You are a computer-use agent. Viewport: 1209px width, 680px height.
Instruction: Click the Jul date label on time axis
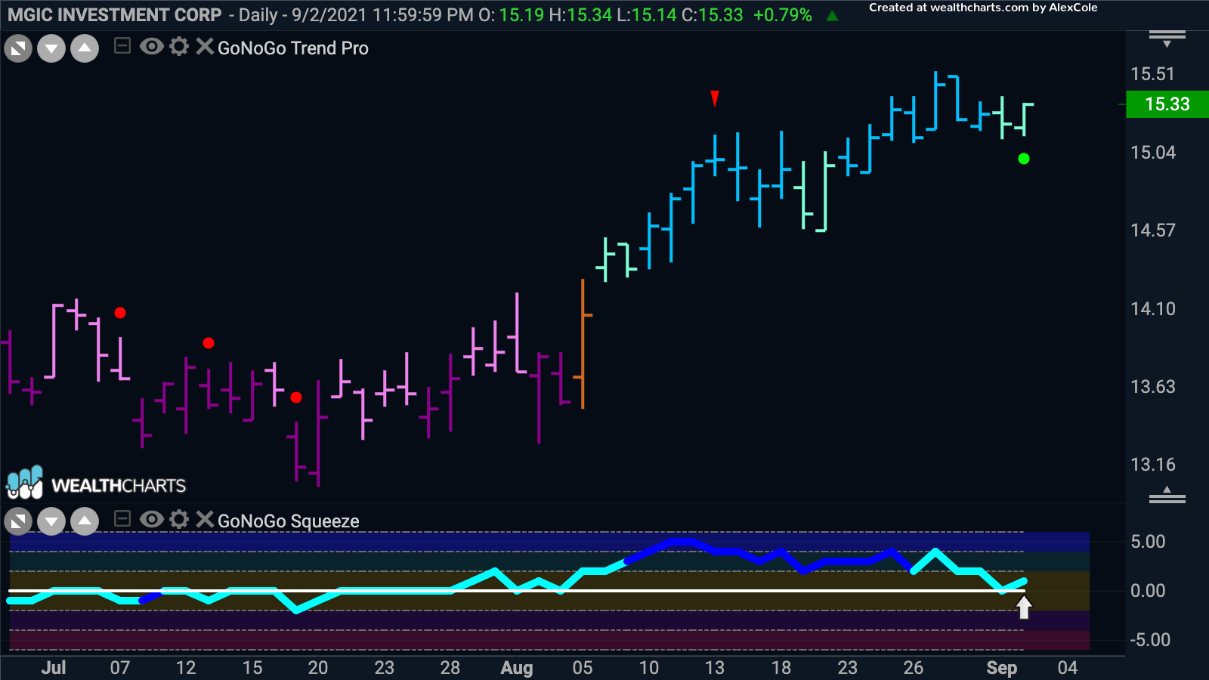[54, 668]
